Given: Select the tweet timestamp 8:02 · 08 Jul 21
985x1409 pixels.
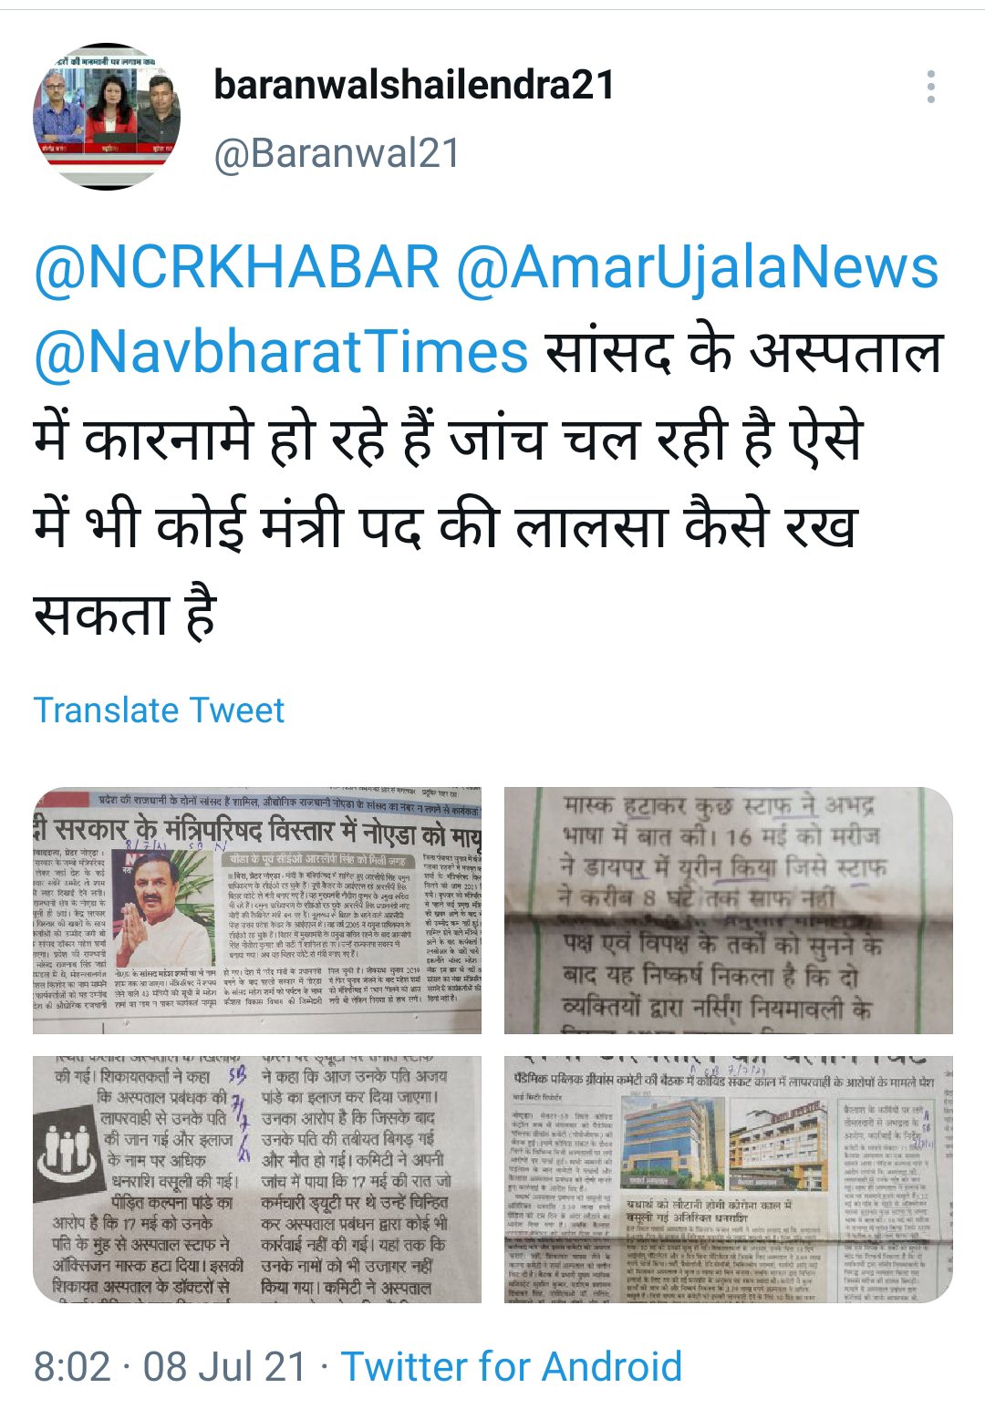Looking at the screenshot, I should (171, 1366).
